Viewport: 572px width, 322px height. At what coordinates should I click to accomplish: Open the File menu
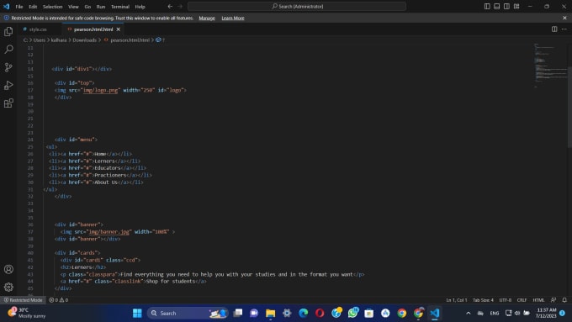(x=19, y=7)
